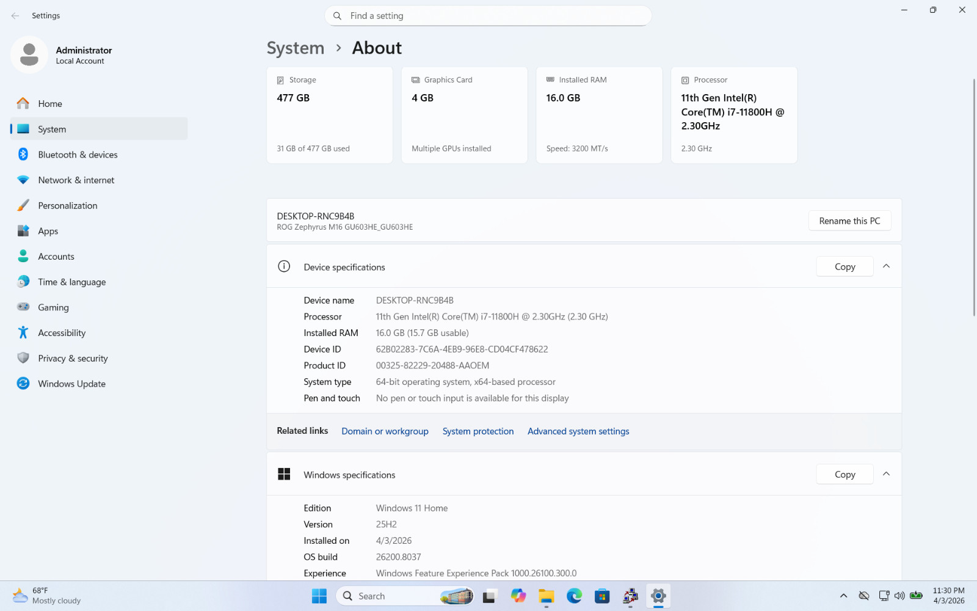Open the Processor info card

[x=734, y=115]
